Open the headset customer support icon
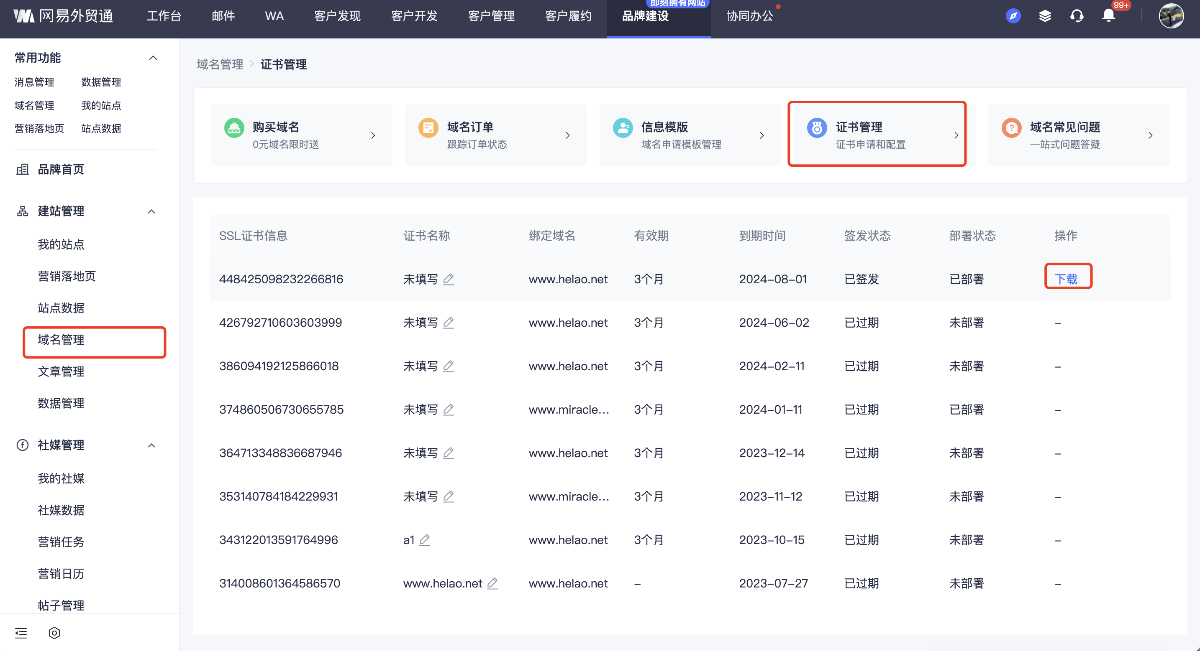This screenshot has width=1200, height=651. tap(1077, 16)
